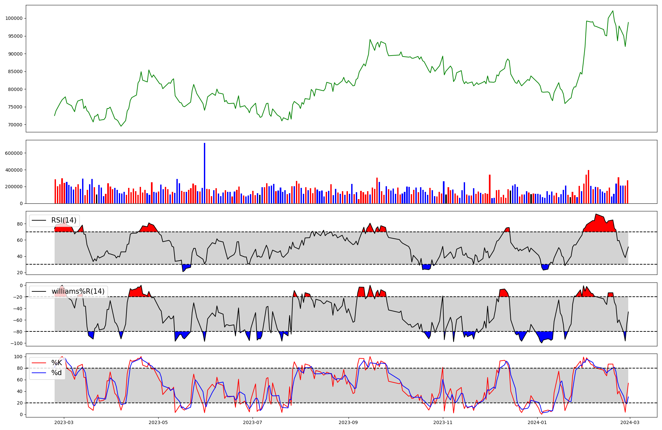Viewport: 662px width, 430px height.
Task: Click the red %K legend line sample
Action: click(x=39, y=363)
